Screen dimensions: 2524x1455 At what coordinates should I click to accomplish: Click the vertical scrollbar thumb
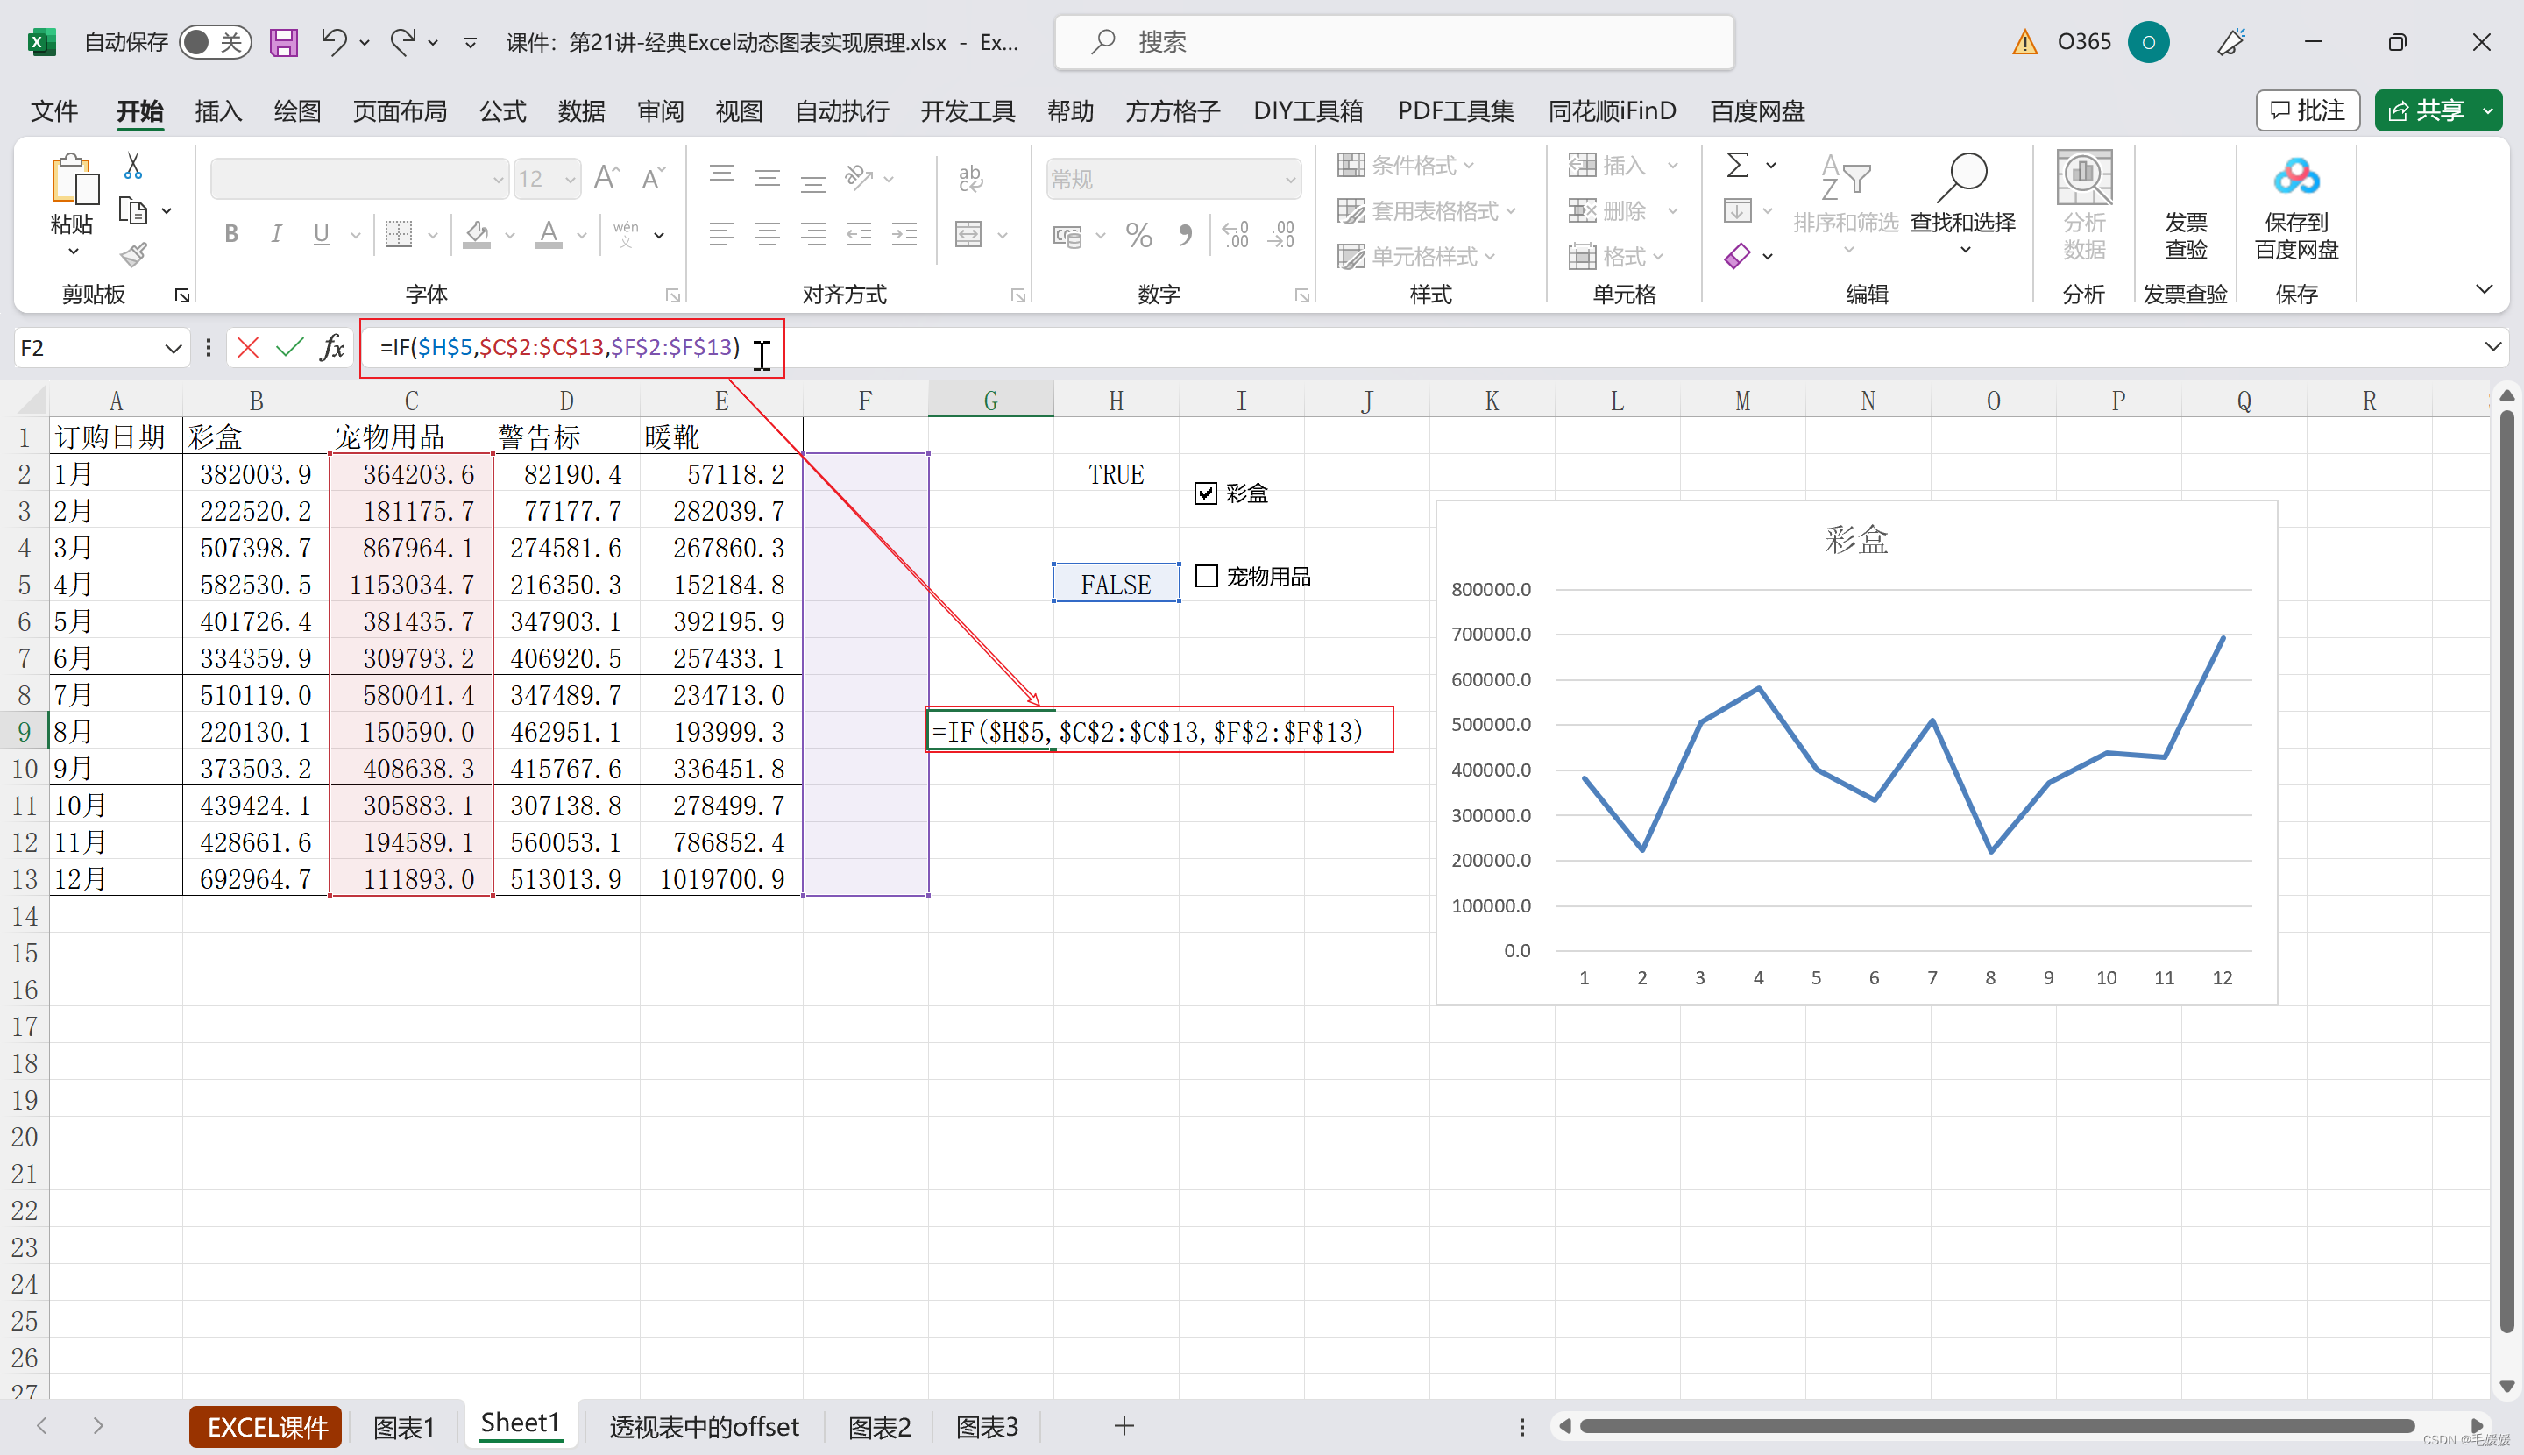2506,869
